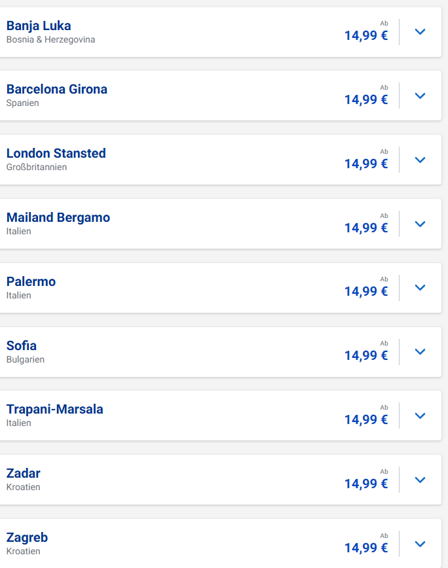Open the Banja Luka destination title

pos(39,26)
